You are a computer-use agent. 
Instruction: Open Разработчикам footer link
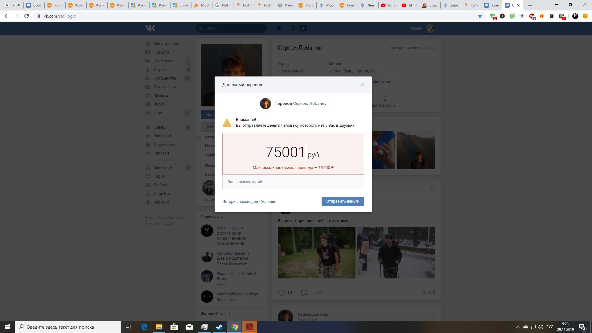[171, 218]
